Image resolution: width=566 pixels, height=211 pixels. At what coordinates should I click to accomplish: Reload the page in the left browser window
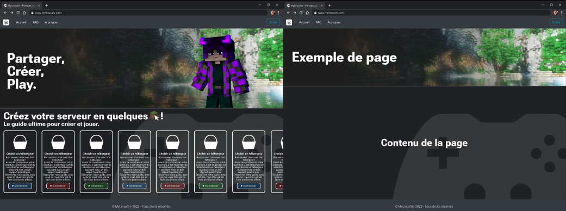tap(18, 13)
